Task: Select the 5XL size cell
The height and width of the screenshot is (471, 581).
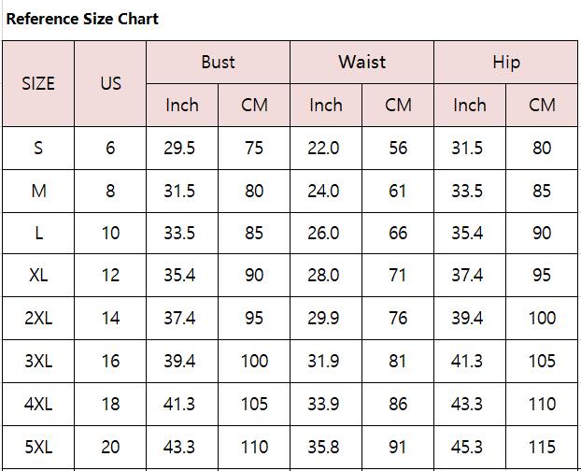Action: [38, 447]
